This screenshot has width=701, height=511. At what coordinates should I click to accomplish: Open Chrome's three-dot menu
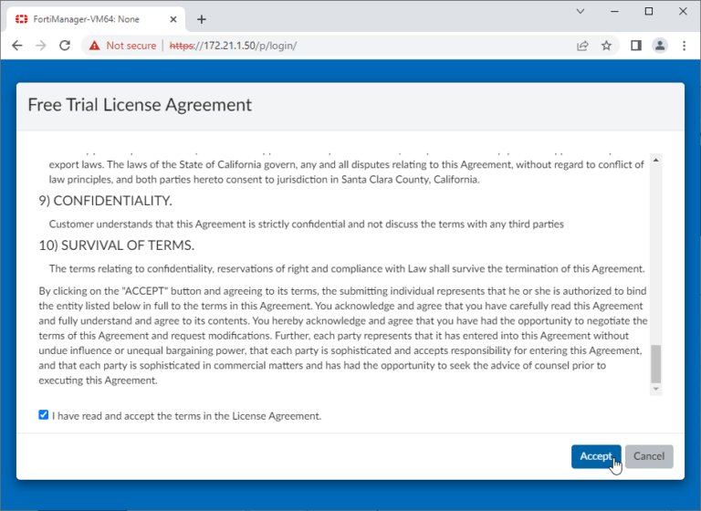(x=684, y=46)
